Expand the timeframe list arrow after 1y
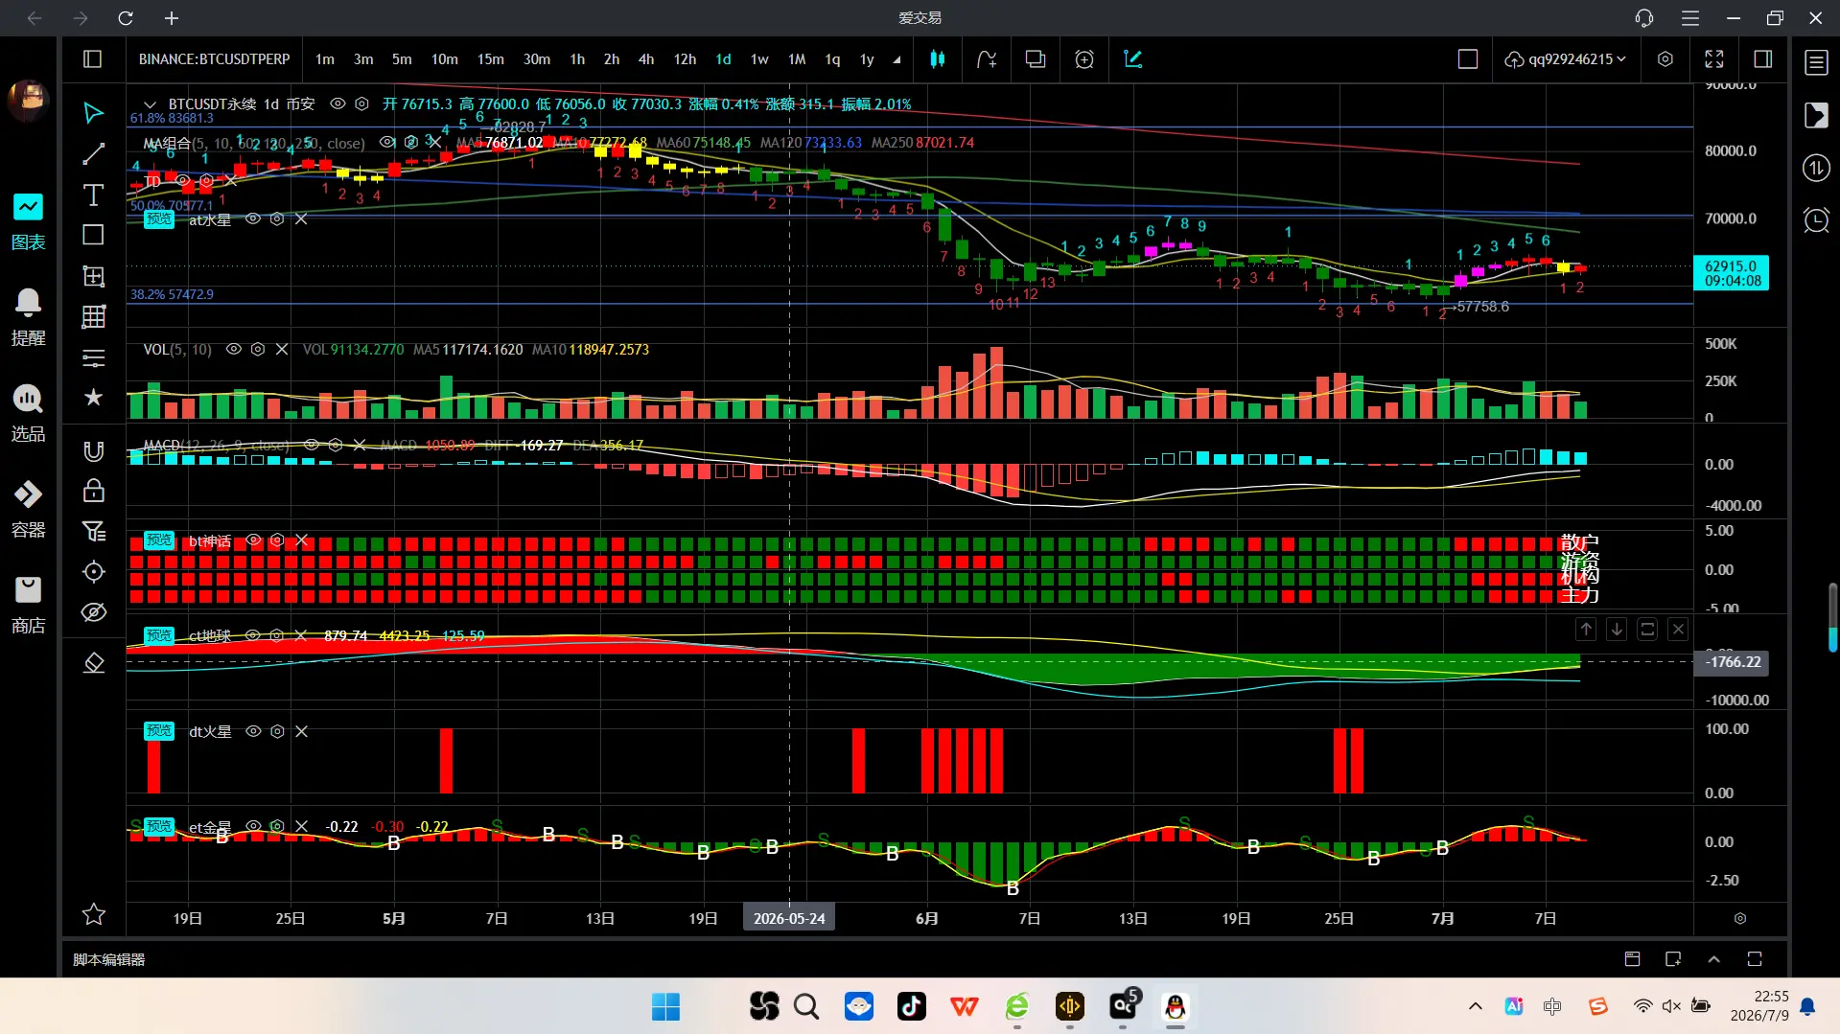Viewport: 1840px width, 1034px height. [x=897, y=59]
